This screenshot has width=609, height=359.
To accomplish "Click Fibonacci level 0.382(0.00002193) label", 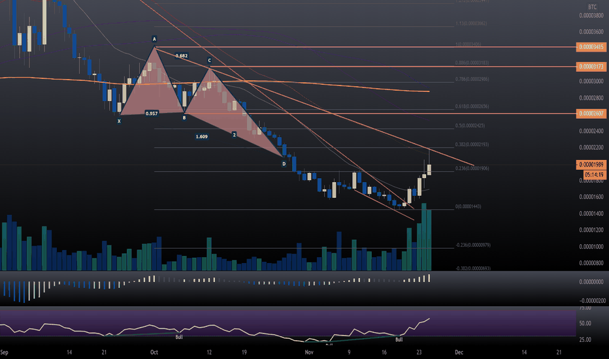I will 472,144.
